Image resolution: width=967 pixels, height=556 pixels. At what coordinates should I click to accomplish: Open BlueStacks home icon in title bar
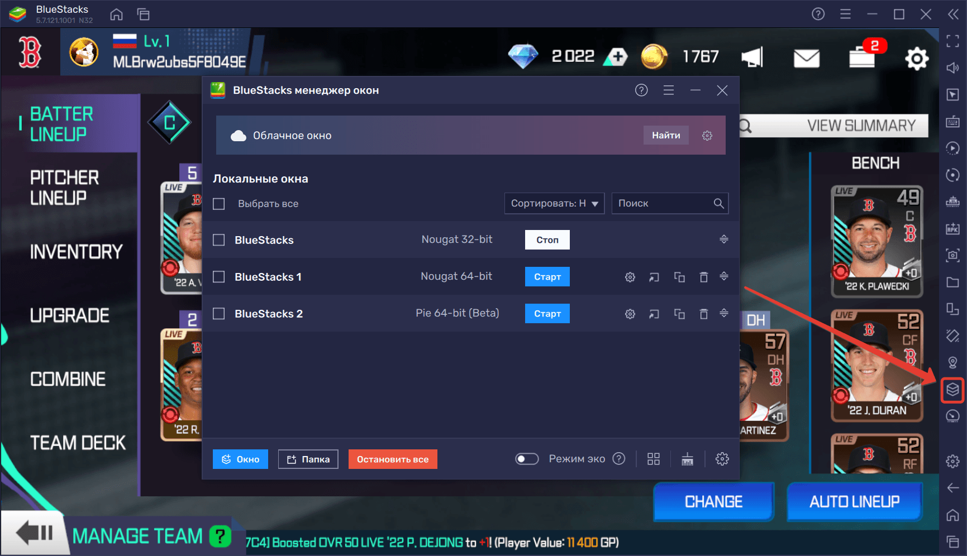pyautogui.click(x=116, y=15)
